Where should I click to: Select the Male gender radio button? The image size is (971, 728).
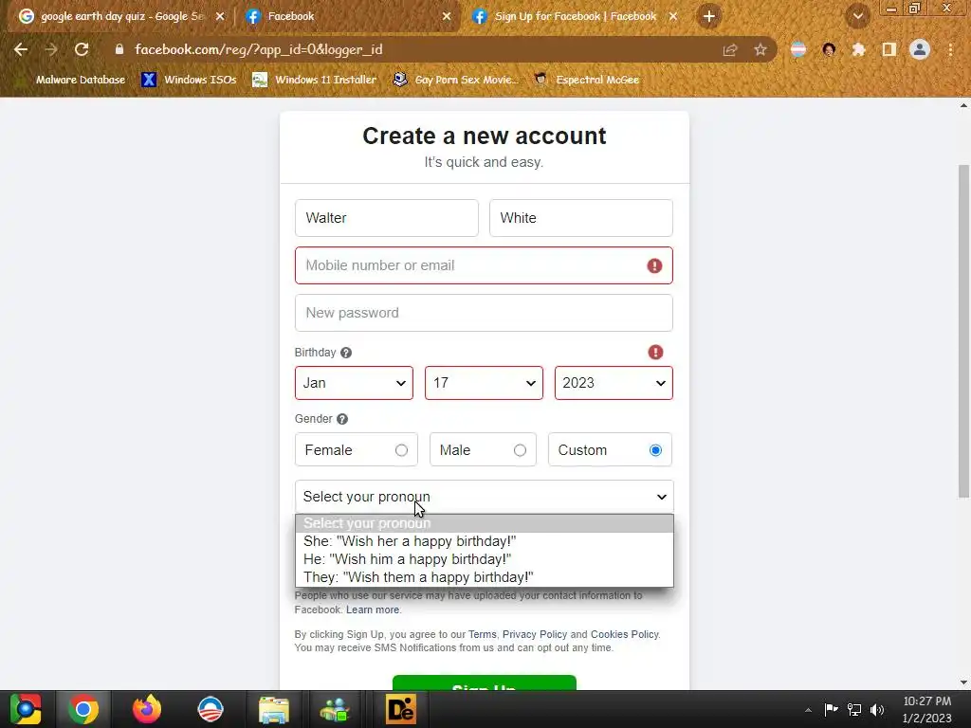click(x=521, y=450)
